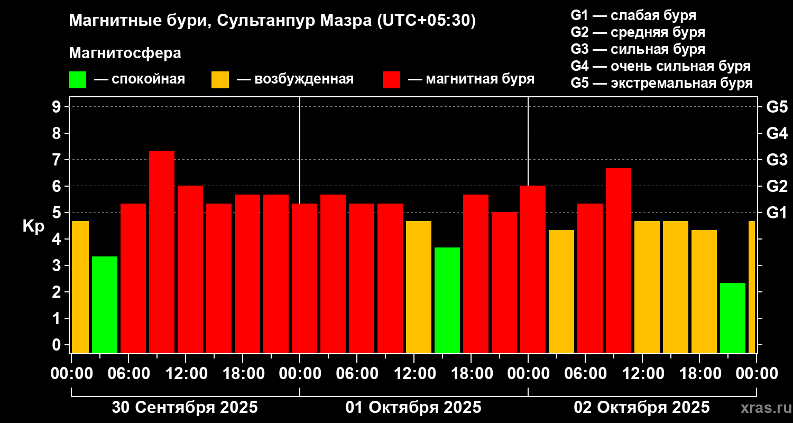793x423 pixels.
Task: Click the 'G4 — очень сильная буря' description
Action: [x=661, y=66]
